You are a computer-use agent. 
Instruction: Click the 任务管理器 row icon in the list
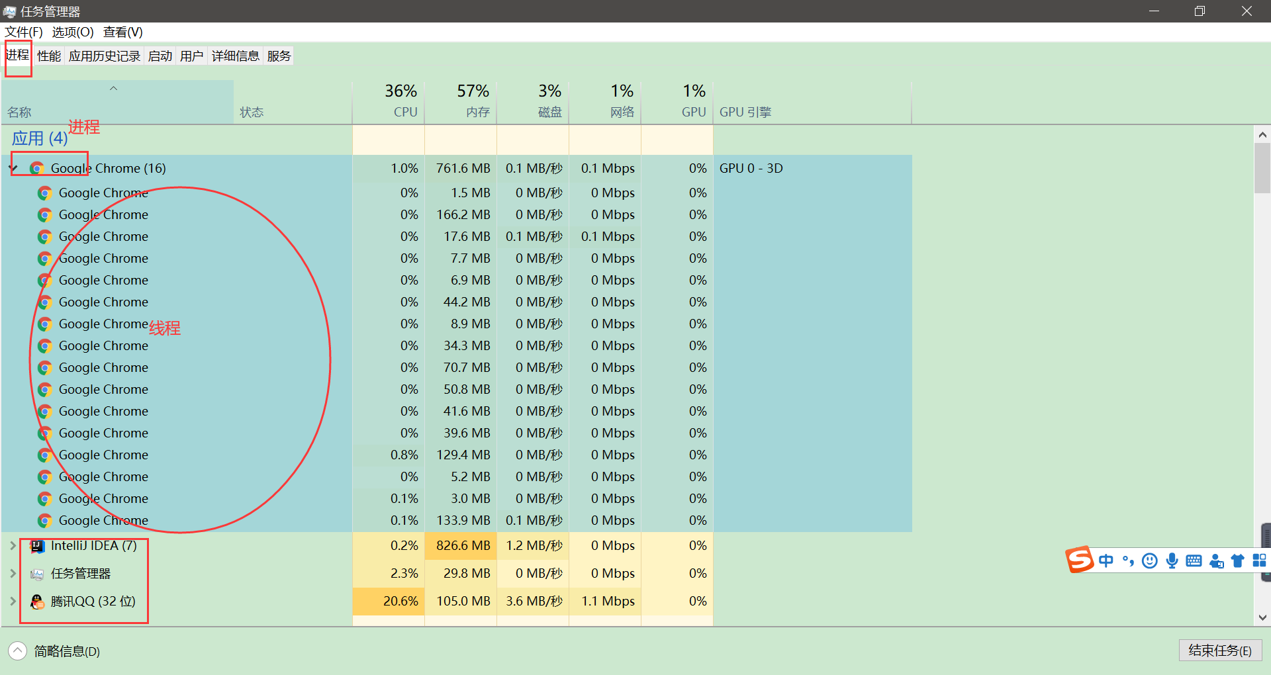click(x=37, y=574)
